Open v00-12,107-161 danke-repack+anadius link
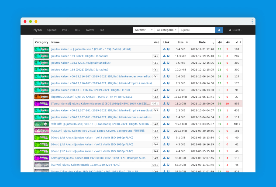Image resolution: width=276 pixels, height=187 pixels. tap(101, 117)
